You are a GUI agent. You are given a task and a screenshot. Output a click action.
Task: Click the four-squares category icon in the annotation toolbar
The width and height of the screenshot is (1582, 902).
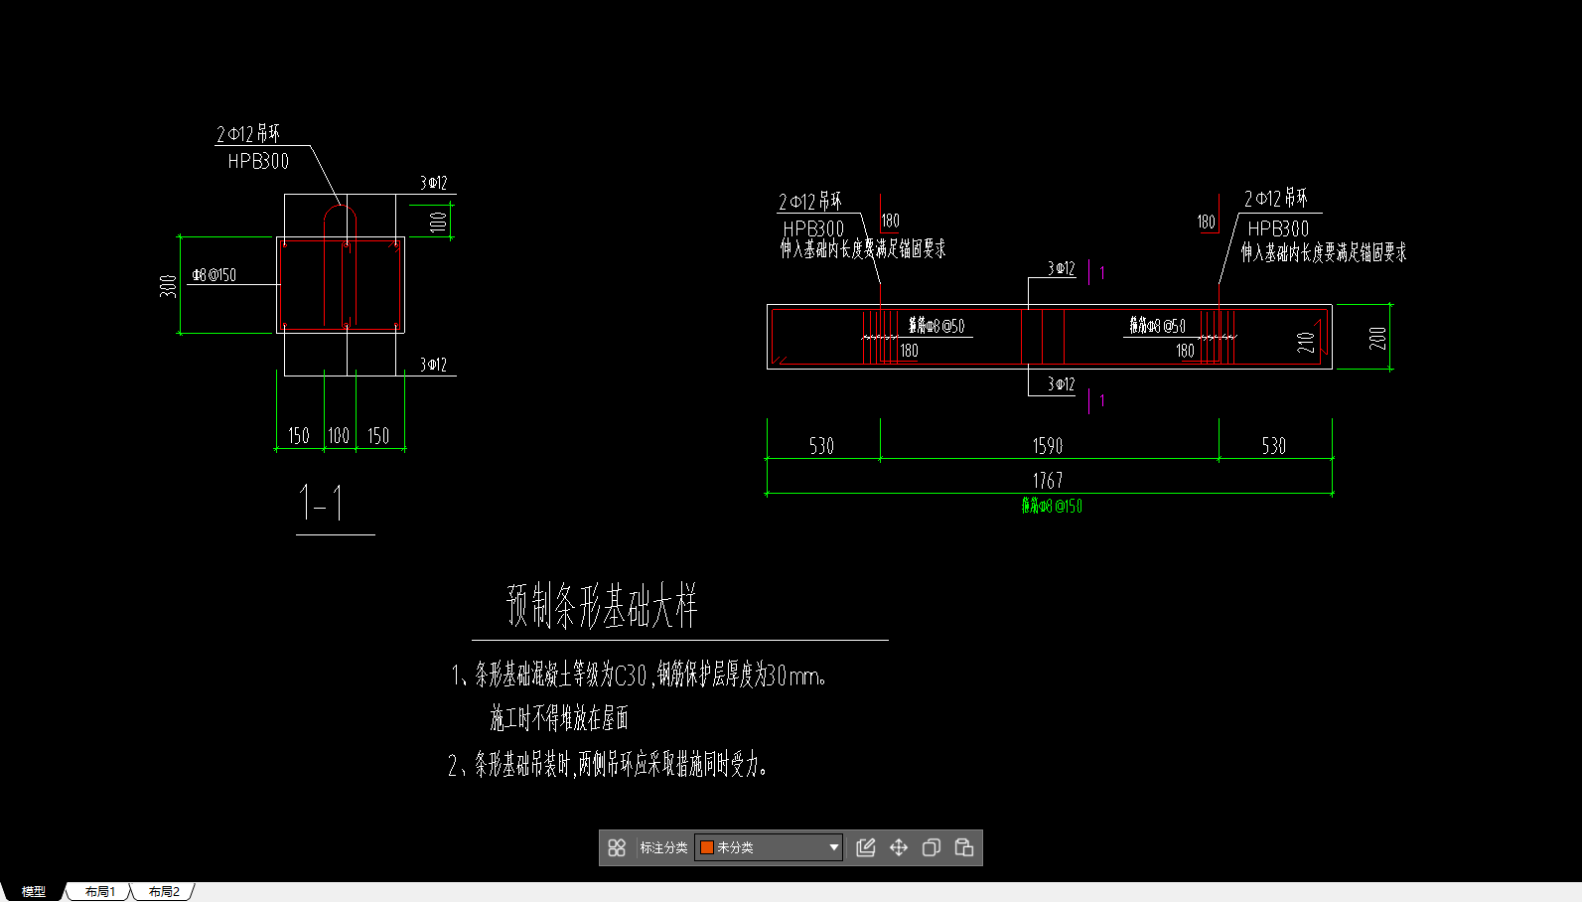pos(617,847)
